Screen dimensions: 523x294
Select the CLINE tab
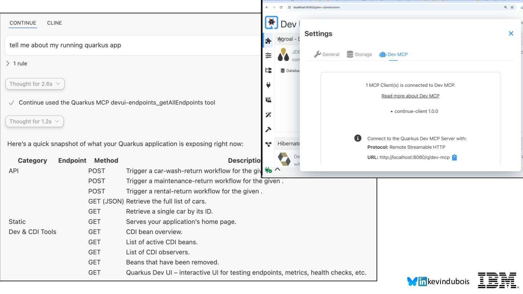coord(54,23)
